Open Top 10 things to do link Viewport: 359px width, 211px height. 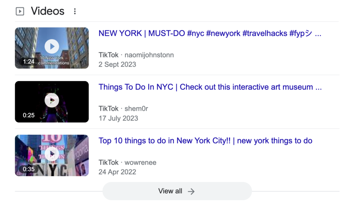(x=205, y=141)
